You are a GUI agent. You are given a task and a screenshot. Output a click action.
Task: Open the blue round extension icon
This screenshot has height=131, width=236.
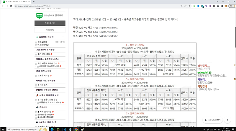click(198, 6)
